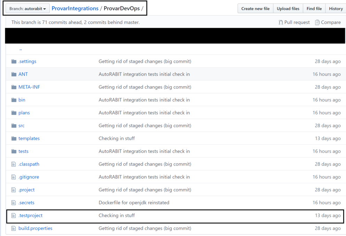The image size is (346, 236).
Task: Go to ProvarIntegrations in the breadcrumb
Action: [x=75, y=8]
